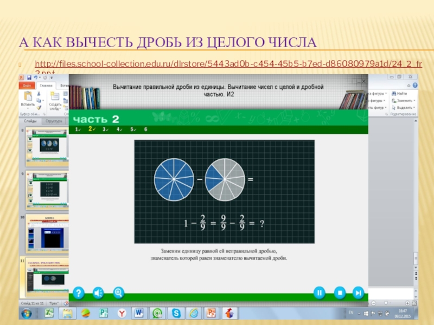
Task: Open Mail.ru Agent from the taskbar
Action: tap(157, 313)
